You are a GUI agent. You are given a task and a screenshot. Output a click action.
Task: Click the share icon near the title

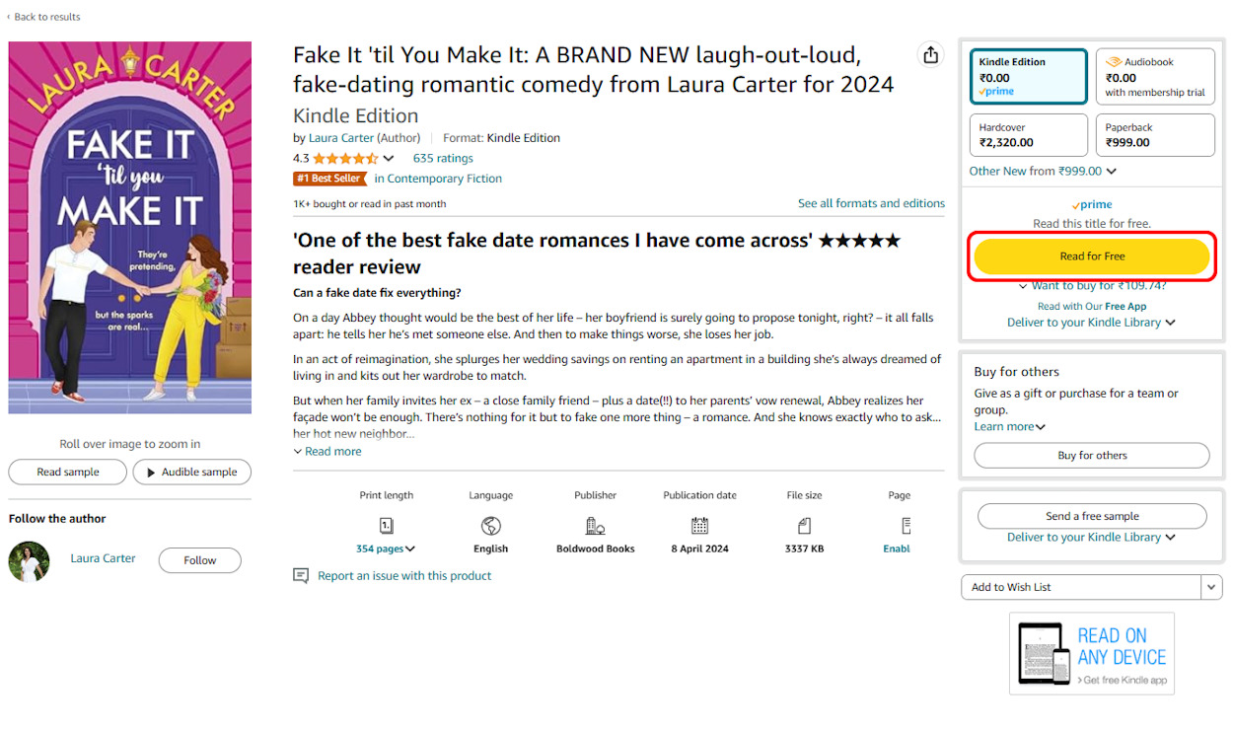pyautogui.click(x=930, y=55)
